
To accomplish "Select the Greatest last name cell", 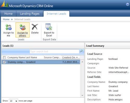I will [31, 62].
